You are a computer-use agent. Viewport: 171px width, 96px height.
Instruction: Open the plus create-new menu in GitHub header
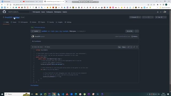[161, 12]
